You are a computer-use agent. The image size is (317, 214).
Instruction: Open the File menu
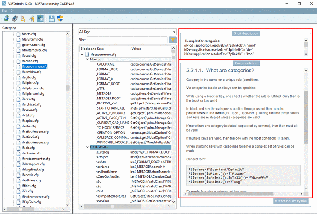[x=5, y=11]
